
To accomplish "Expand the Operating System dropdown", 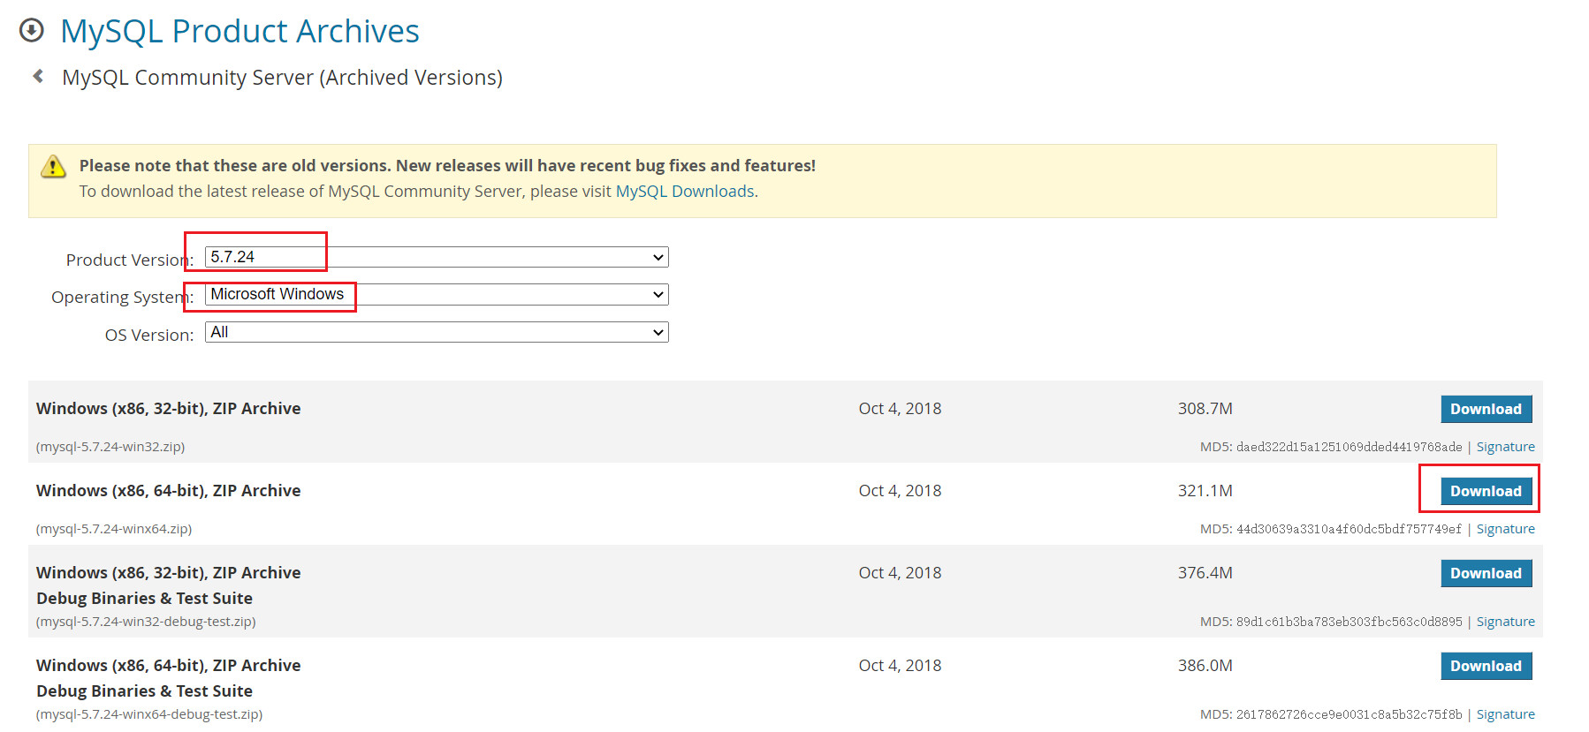I will 437,294.
